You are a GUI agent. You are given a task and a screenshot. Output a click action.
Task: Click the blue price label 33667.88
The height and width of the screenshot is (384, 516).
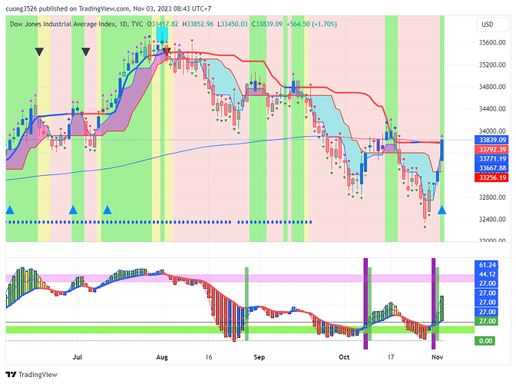click(x=492, y=168)
